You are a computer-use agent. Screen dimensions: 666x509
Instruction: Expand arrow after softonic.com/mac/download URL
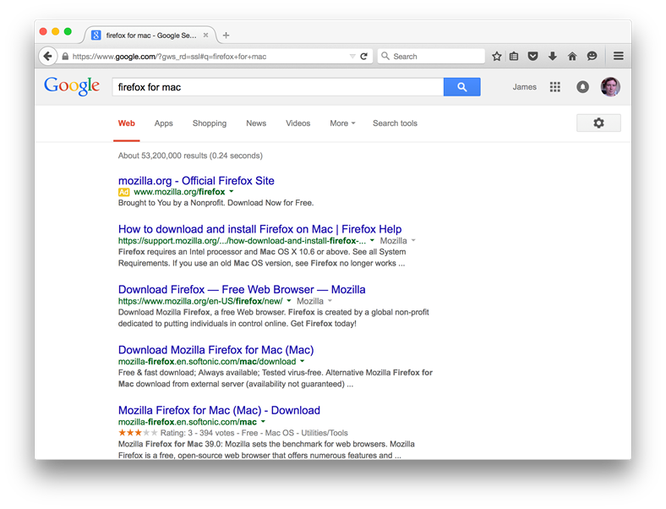click(303, 361)
